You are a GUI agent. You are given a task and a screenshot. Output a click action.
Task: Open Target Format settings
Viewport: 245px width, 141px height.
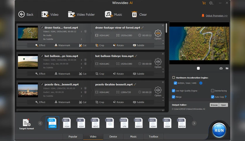[27, 124]
